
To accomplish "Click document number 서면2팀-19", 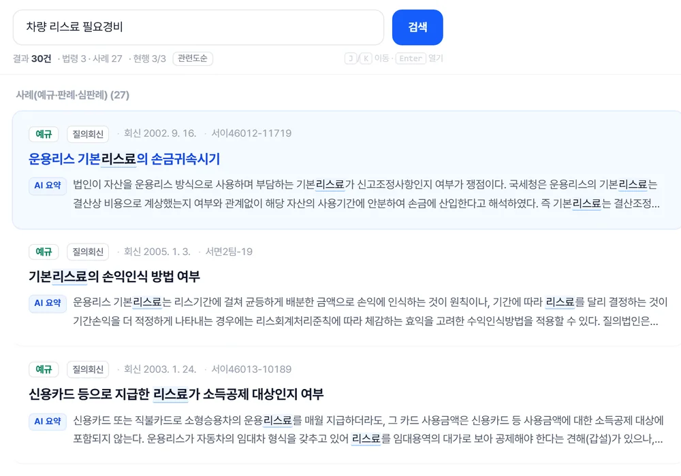I will [x=229, y=252].
